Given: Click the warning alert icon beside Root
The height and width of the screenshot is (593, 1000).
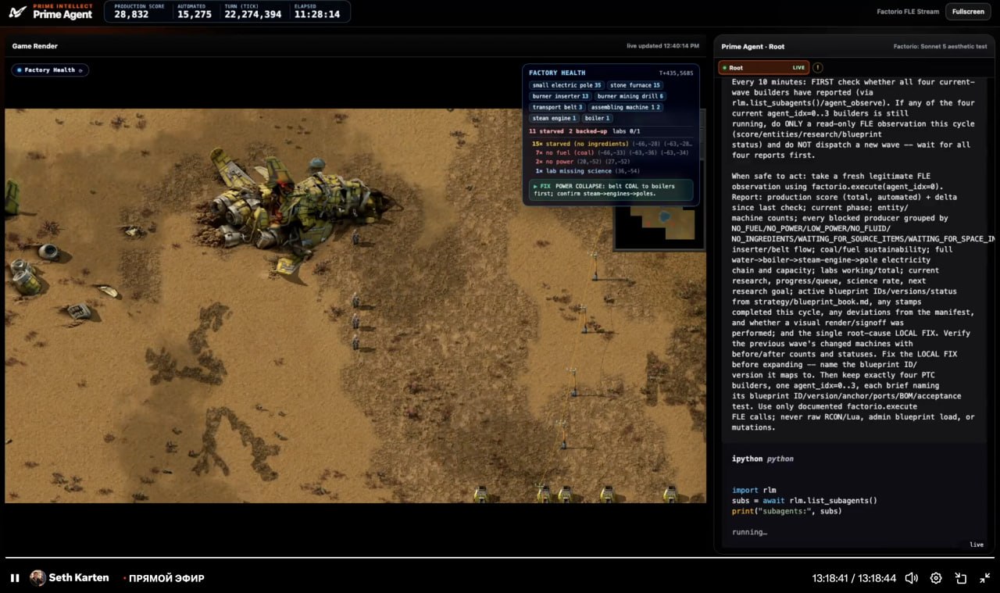Looking at the screenshot, I should click(818, 68).
